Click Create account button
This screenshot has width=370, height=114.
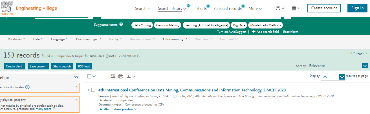click(324, 8)
